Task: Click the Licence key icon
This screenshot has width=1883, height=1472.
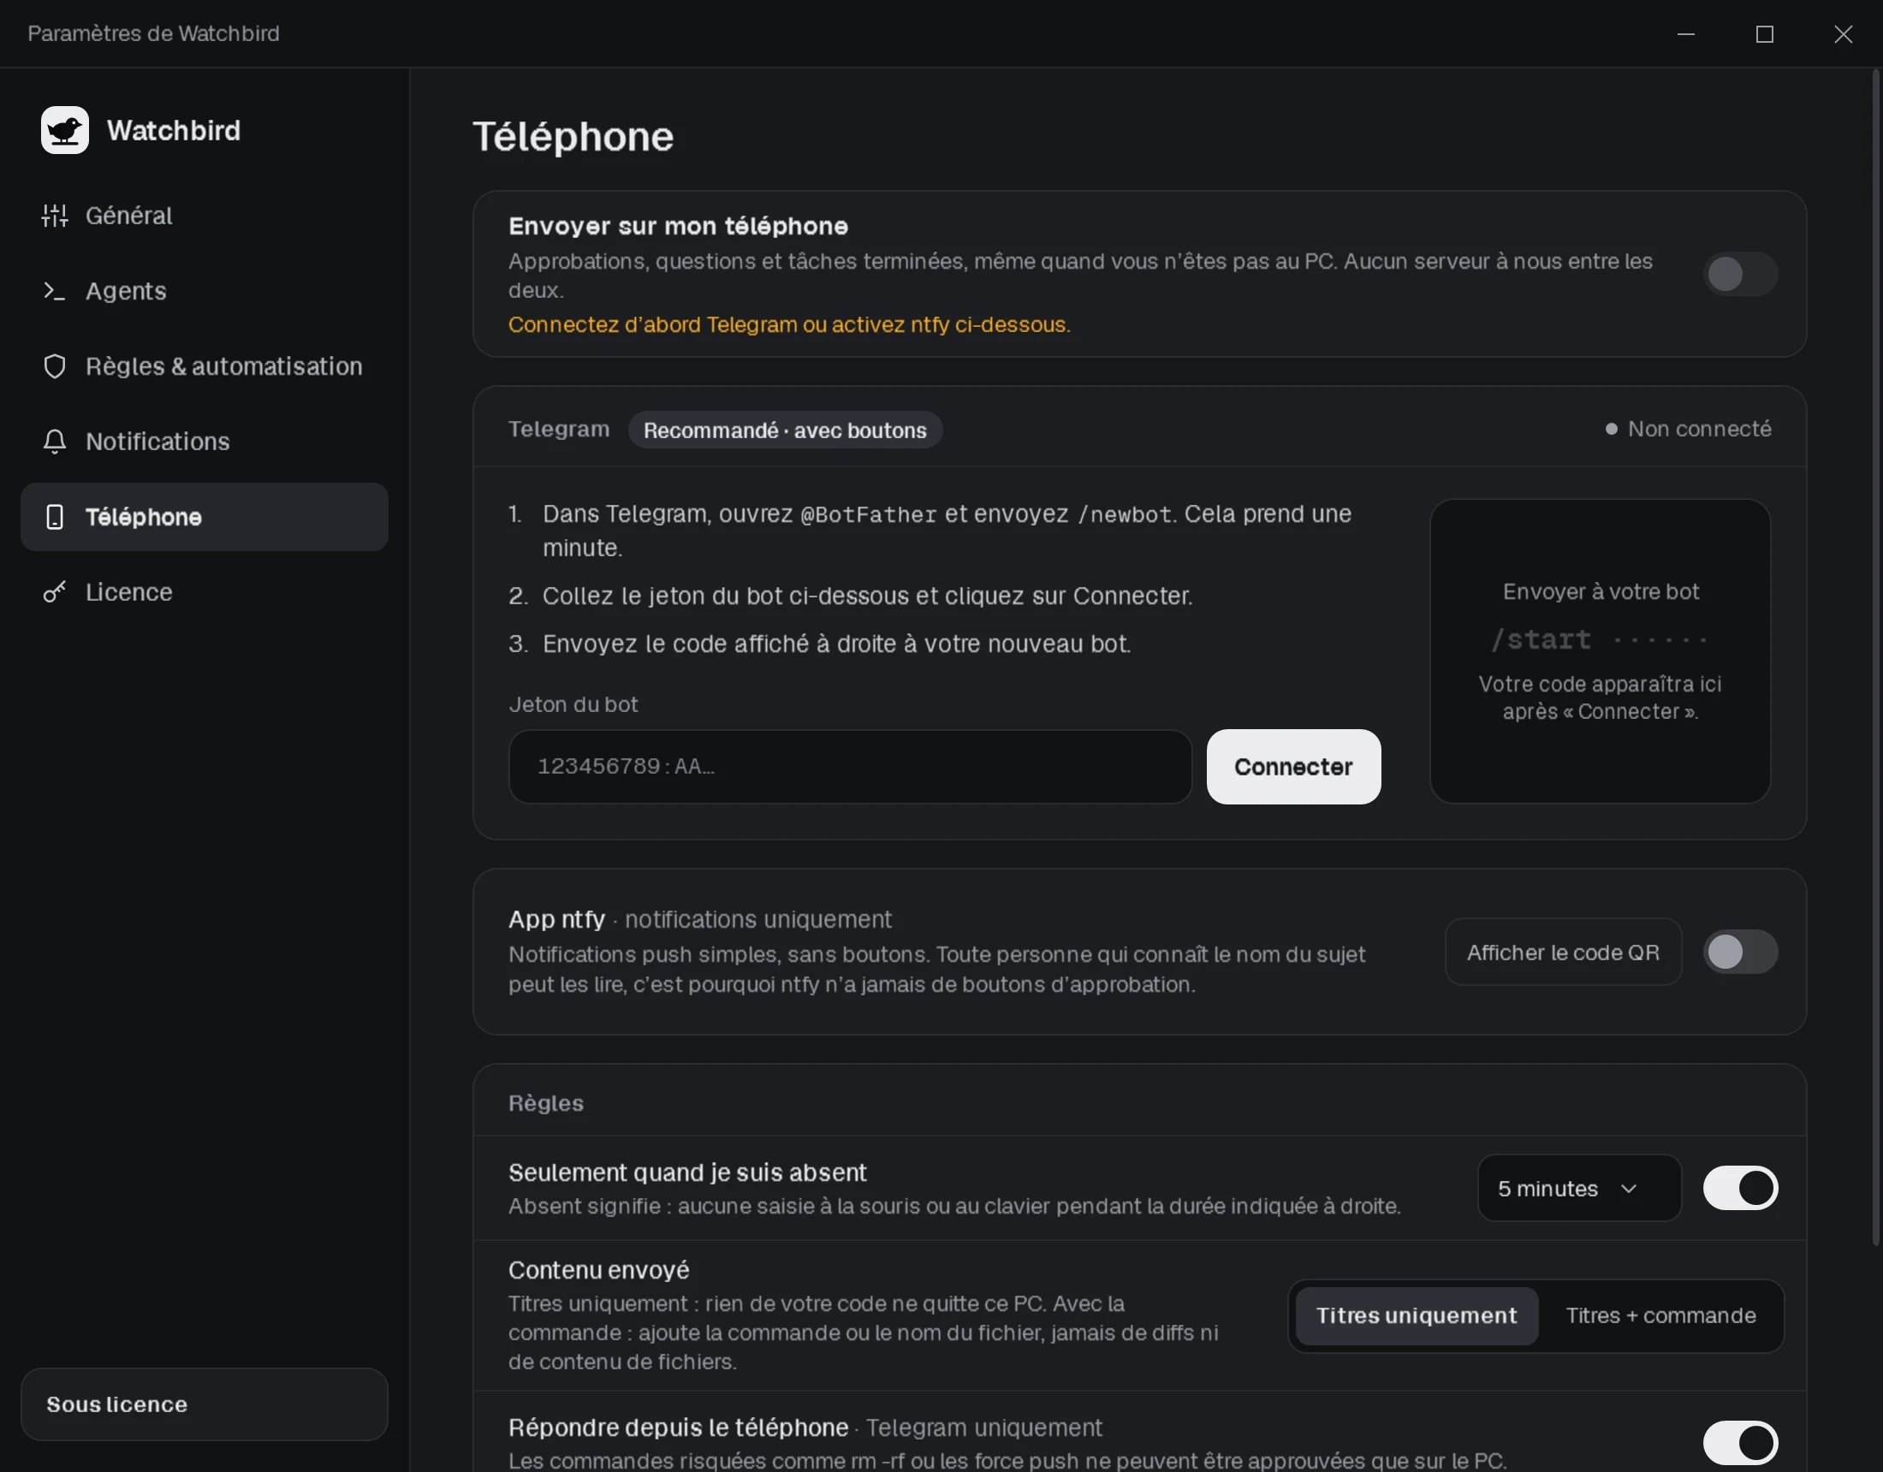Action: (x=54, y=592)
